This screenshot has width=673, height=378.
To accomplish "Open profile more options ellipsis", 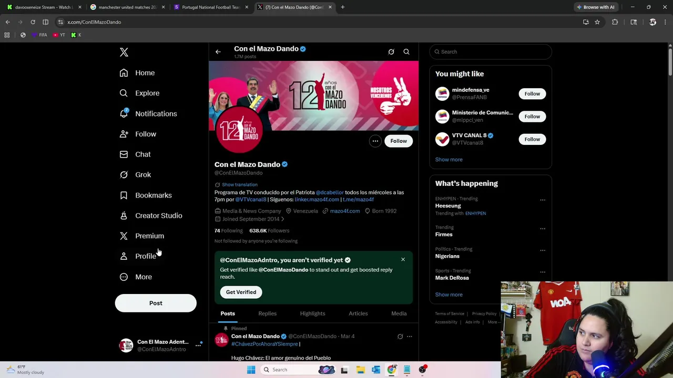I will [375, 141].
